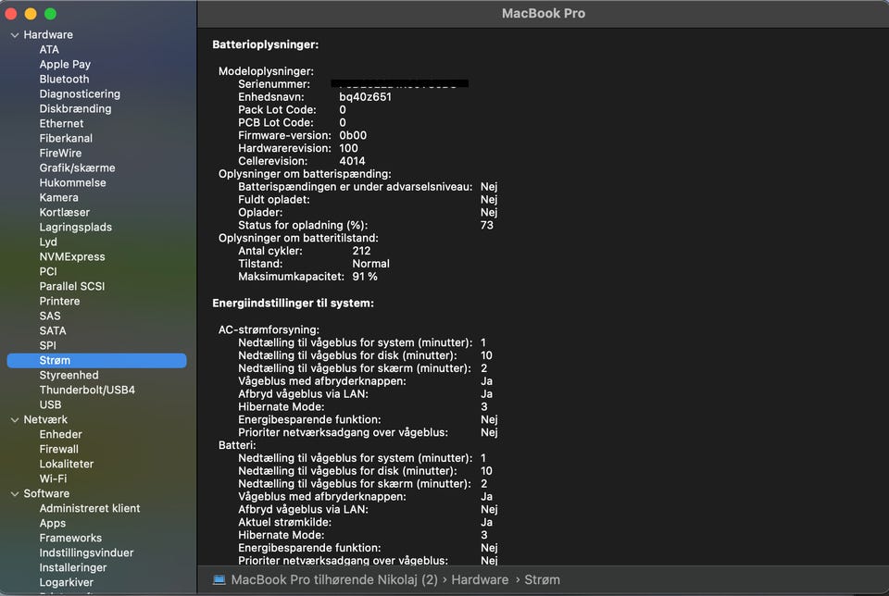The image size is (889, 596).
Task: Click 'Aktuel strømkilde' row
Action: tap(365, 522)
